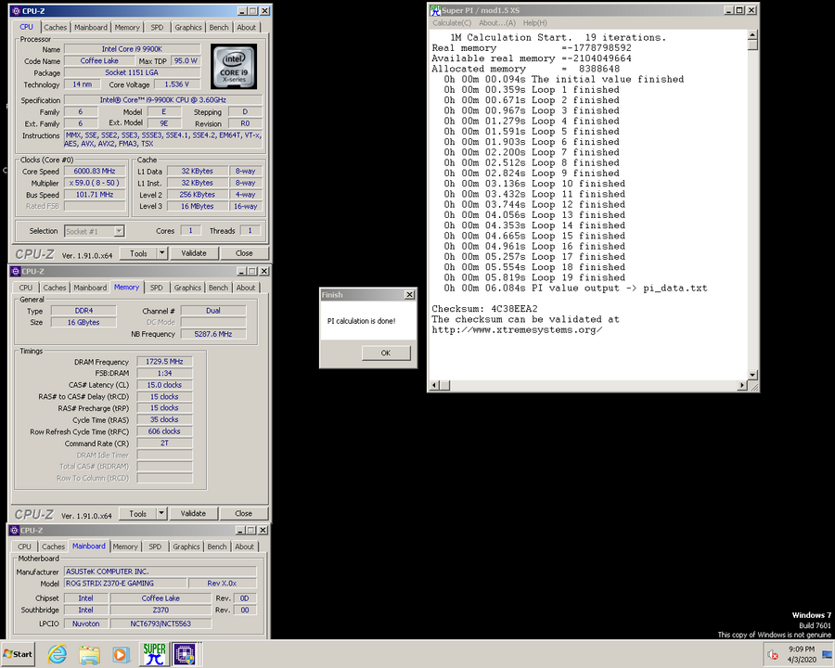Close the Finish dialog with X
This screenshot has height=668, width=835.
tap(409, 295)
